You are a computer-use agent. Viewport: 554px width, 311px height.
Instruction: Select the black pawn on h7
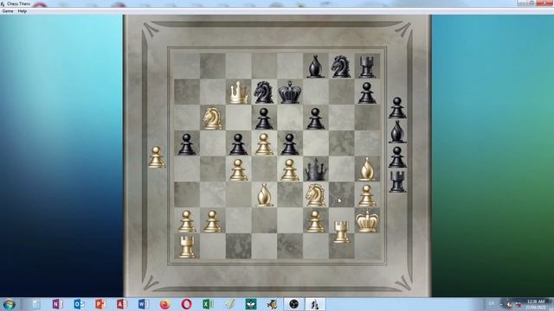click(x=367, y=93)
